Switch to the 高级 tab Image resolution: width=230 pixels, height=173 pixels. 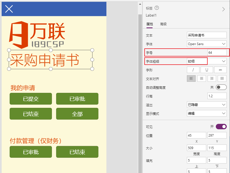pos(163,24)
